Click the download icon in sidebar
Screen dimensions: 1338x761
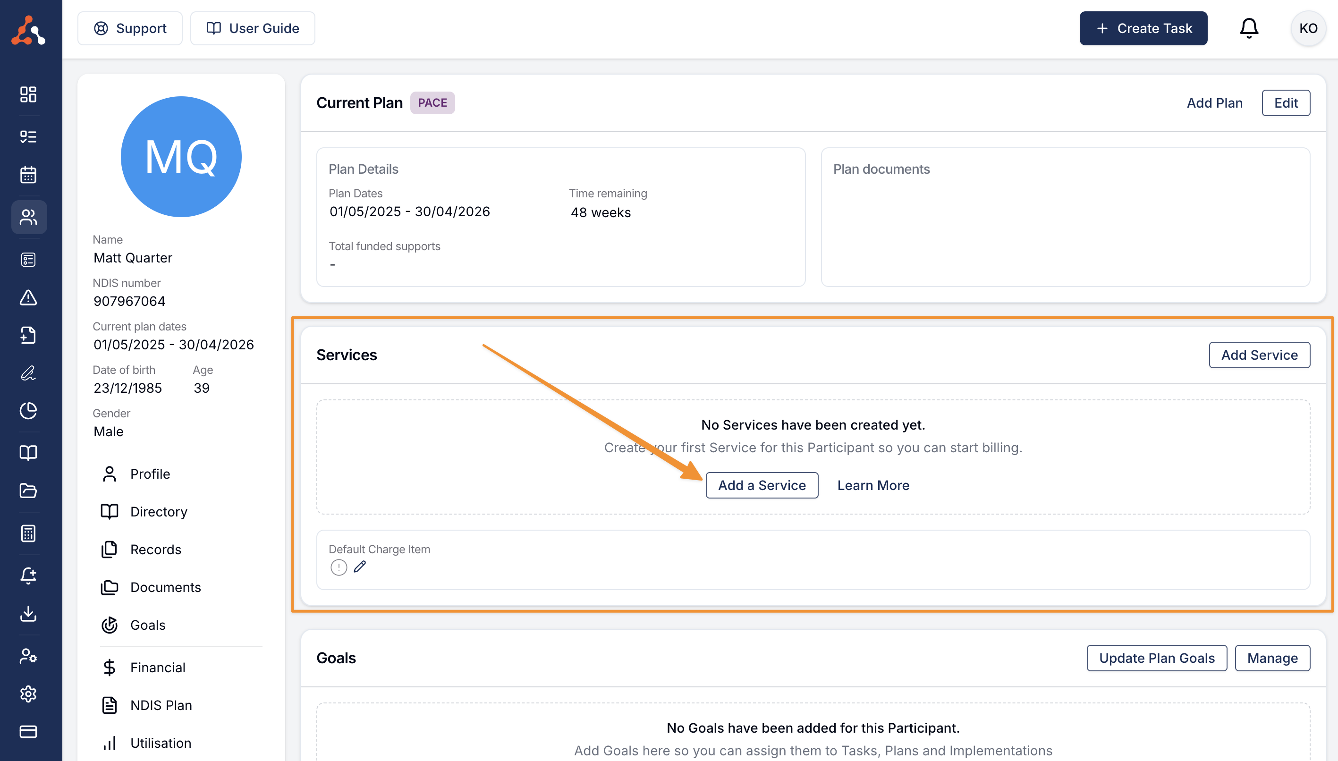point(28,614)
